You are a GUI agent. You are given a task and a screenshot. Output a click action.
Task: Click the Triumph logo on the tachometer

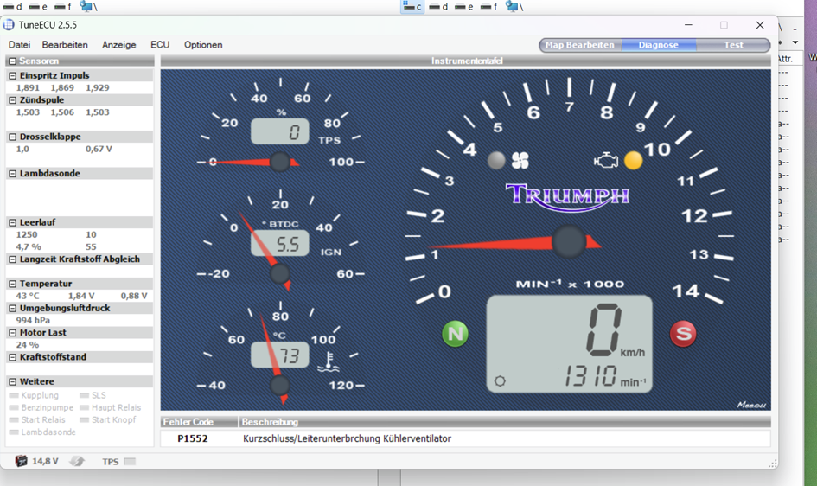pos(567,197)
